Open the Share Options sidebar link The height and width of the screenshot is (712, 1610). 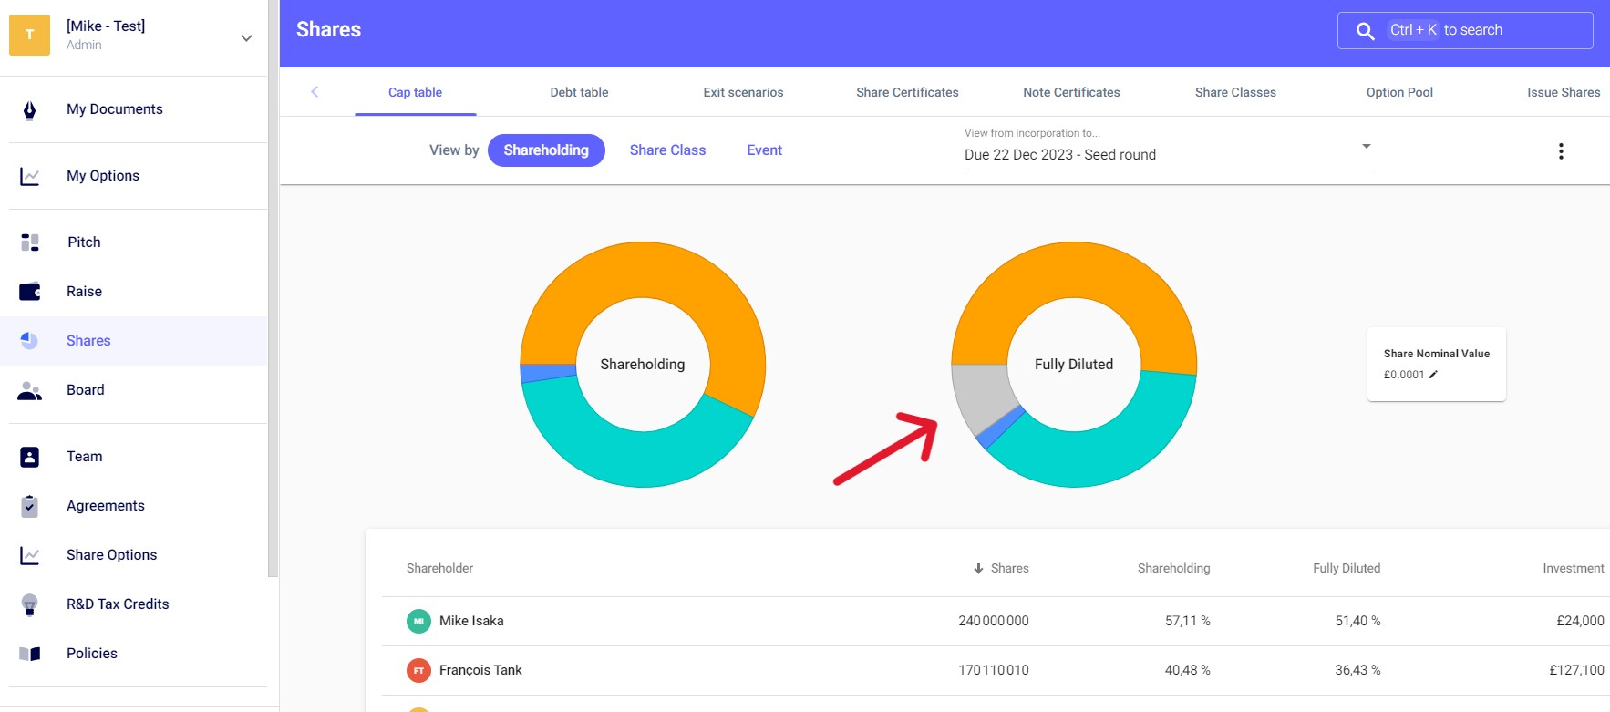tap(111, 555)
